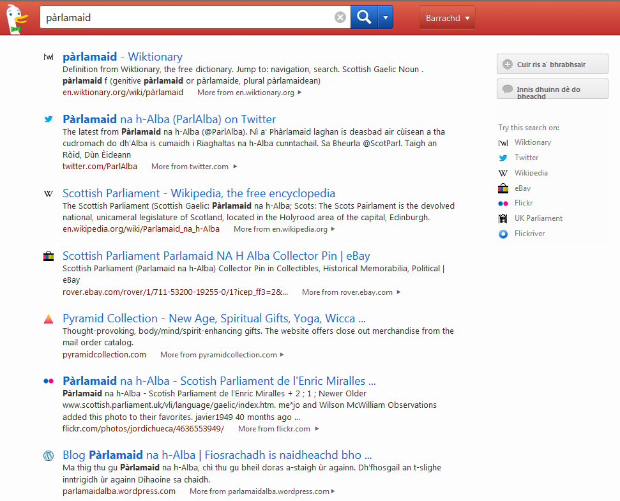Open the search button dropdown arrow
Screen dimensions: 620x501
click(x=385, y=18)
